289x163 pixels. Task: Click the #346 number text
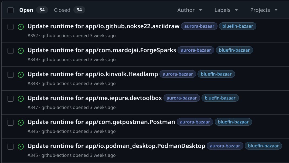(x=33, y=131)
